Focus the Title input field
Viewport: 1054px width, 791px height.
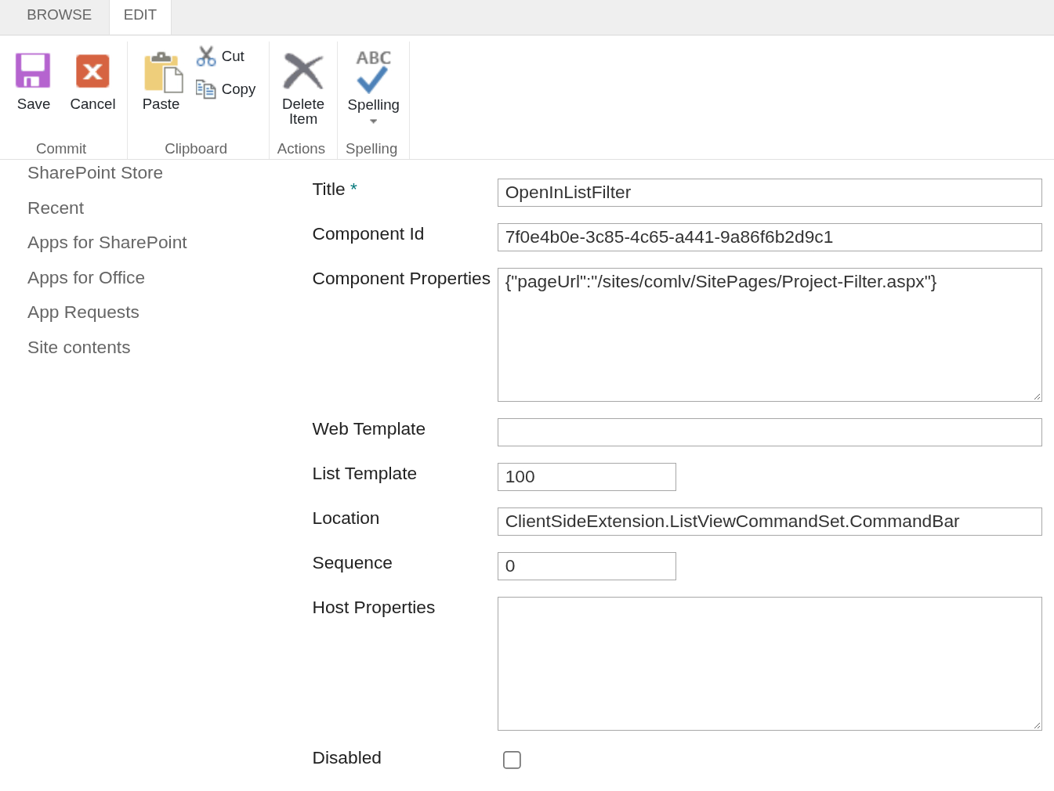coord(770,193)
